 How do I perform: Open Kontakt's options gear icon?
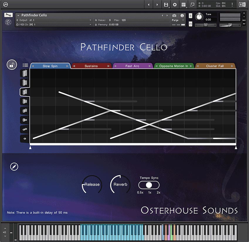[x=175, y=5]
